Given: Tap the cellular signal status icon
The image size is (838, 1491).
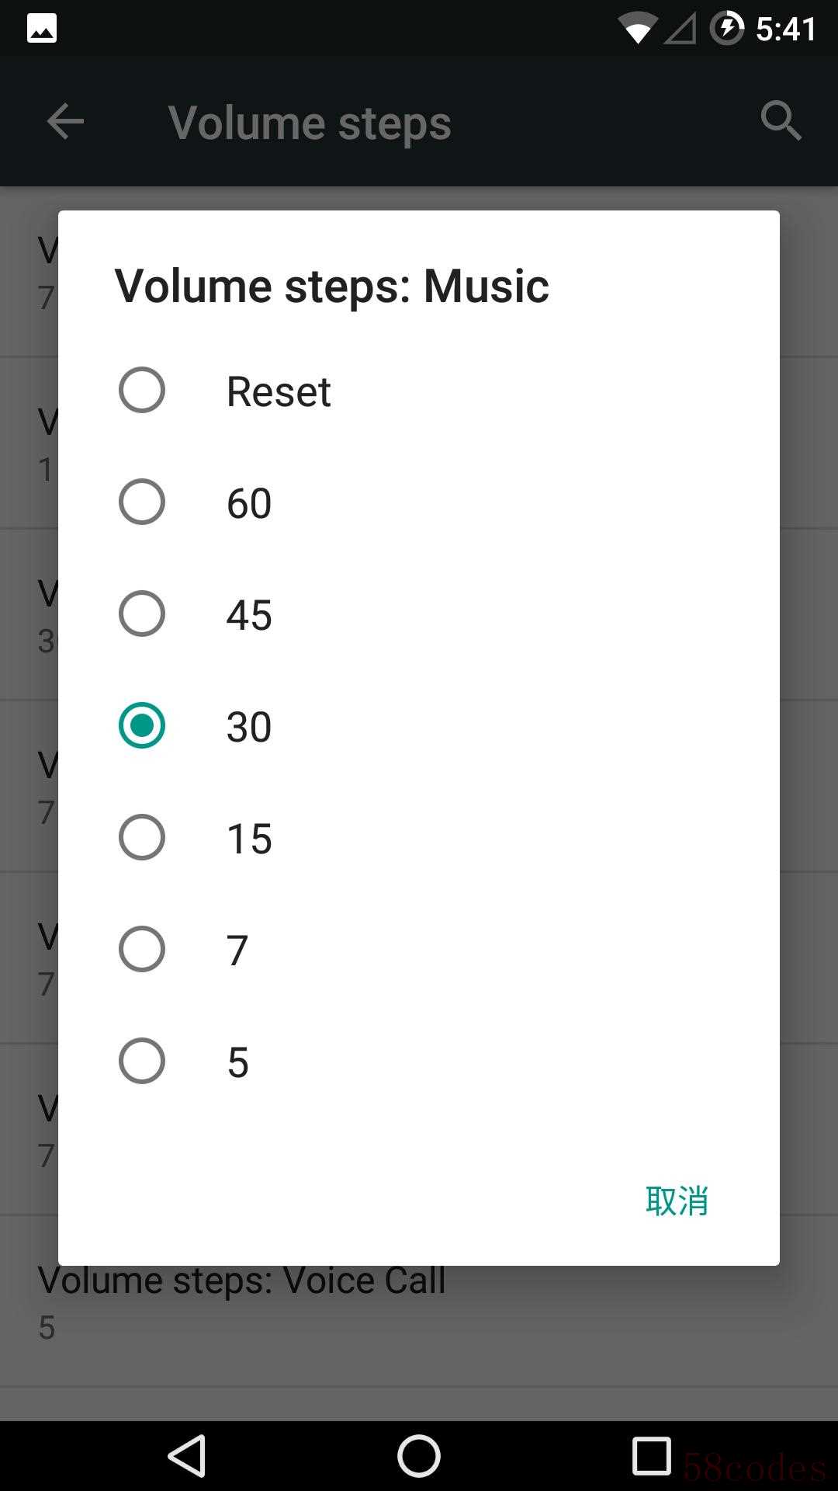Looking at the screenshot, I should (681, 30).
